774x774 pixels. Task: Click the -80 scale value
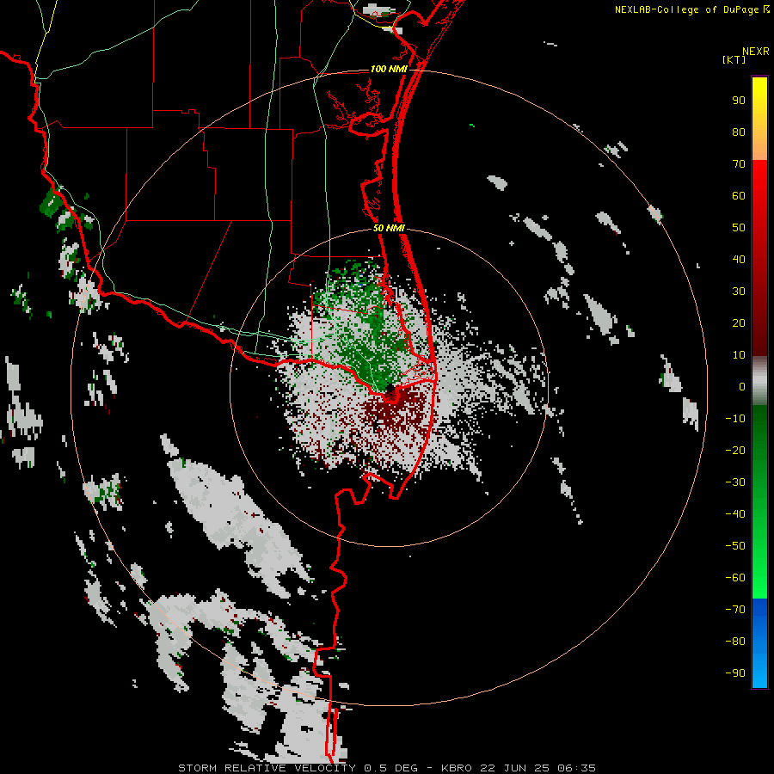click(735, 642)
